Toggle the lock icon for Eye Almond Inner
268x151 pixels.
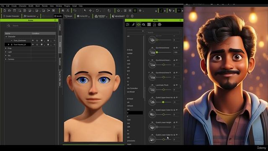coord(174,48)
